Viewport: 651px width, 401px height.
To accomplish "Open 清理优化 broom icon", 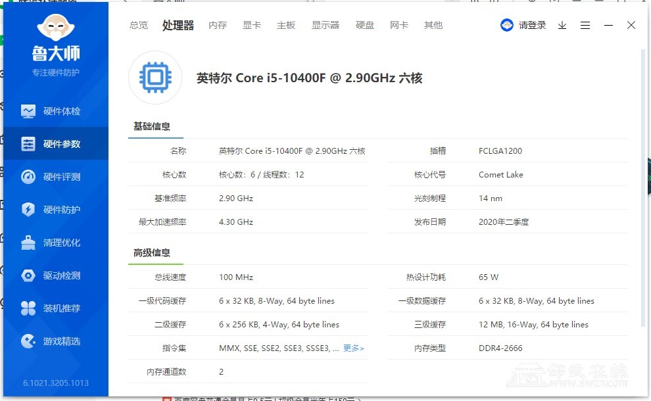I will click(x=28, y=243).
